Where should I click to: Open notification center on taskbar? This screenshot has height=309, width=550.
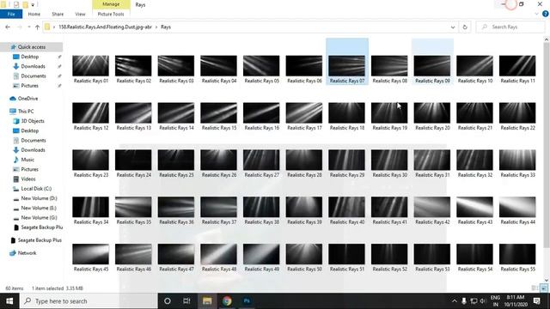tap(536, 301)
